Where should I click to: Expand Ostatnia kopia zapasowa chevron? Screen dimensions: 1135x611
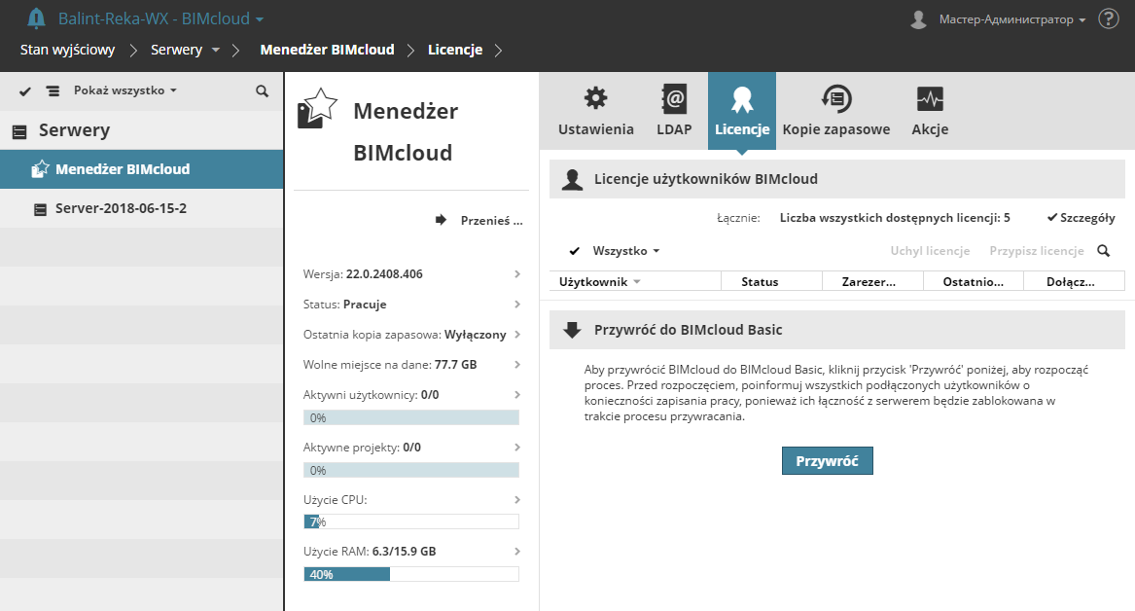pyautogui.click(x=516, y=335)
